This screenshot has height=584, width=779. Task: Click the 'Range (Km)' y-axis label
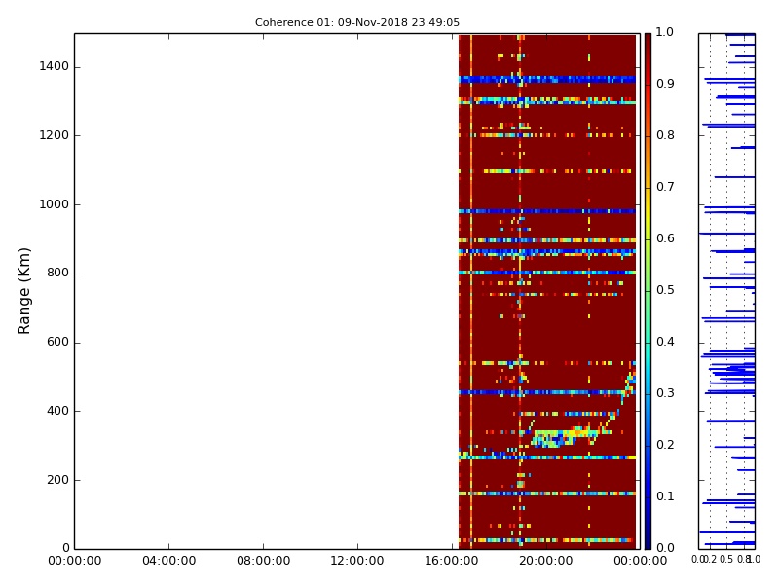tap(23, 291)
